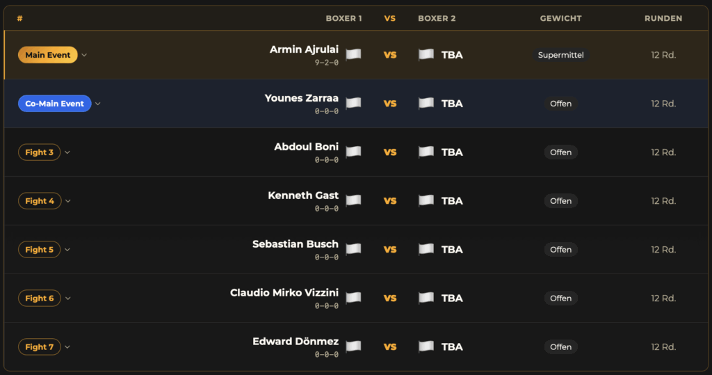Click the flag icon beside Edward Dönmez
The image size is (712, 375).
353,346
